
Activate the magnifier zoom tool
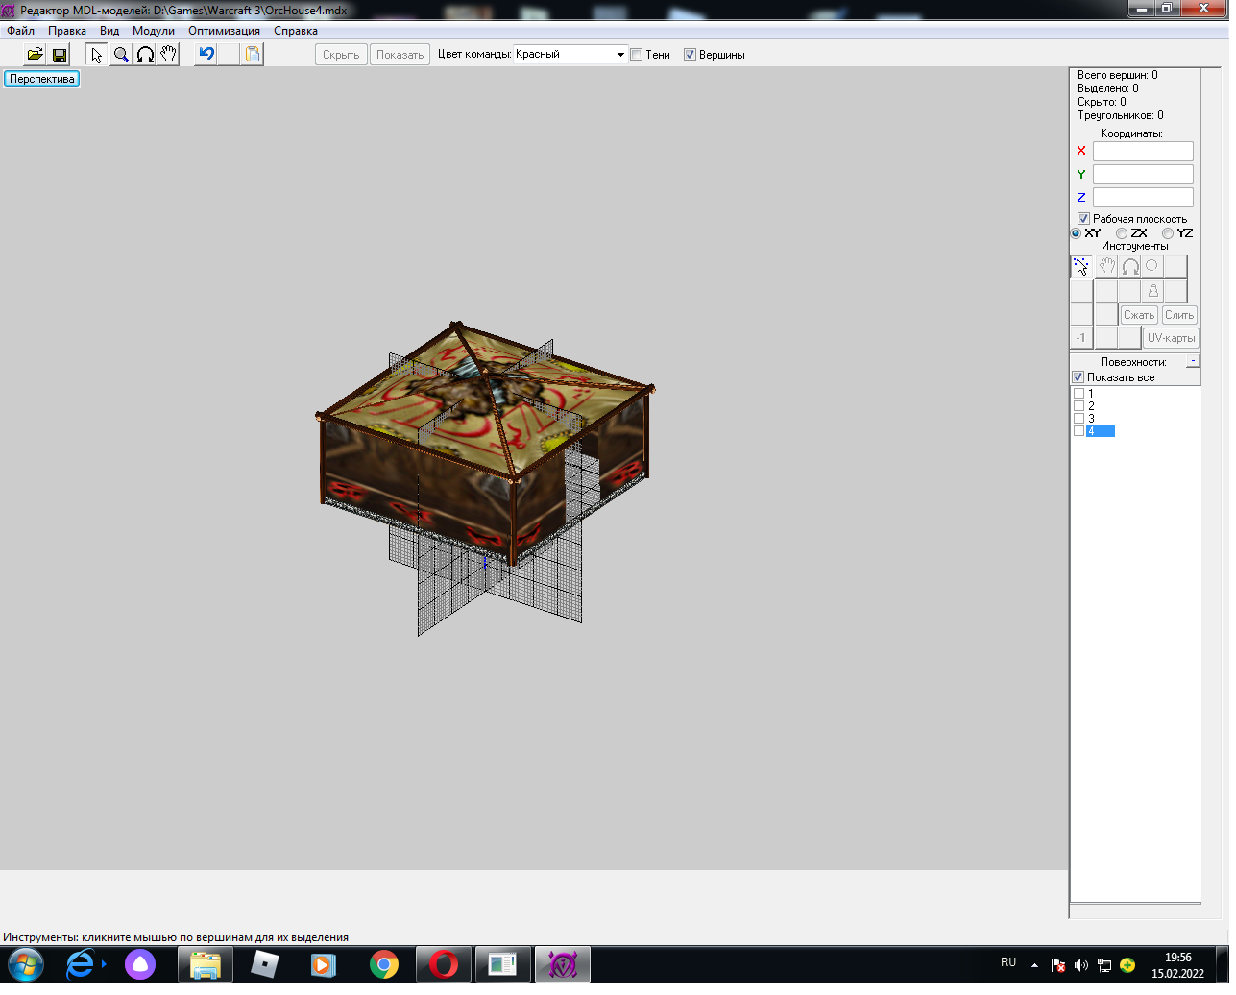click(x=121, y=55)
